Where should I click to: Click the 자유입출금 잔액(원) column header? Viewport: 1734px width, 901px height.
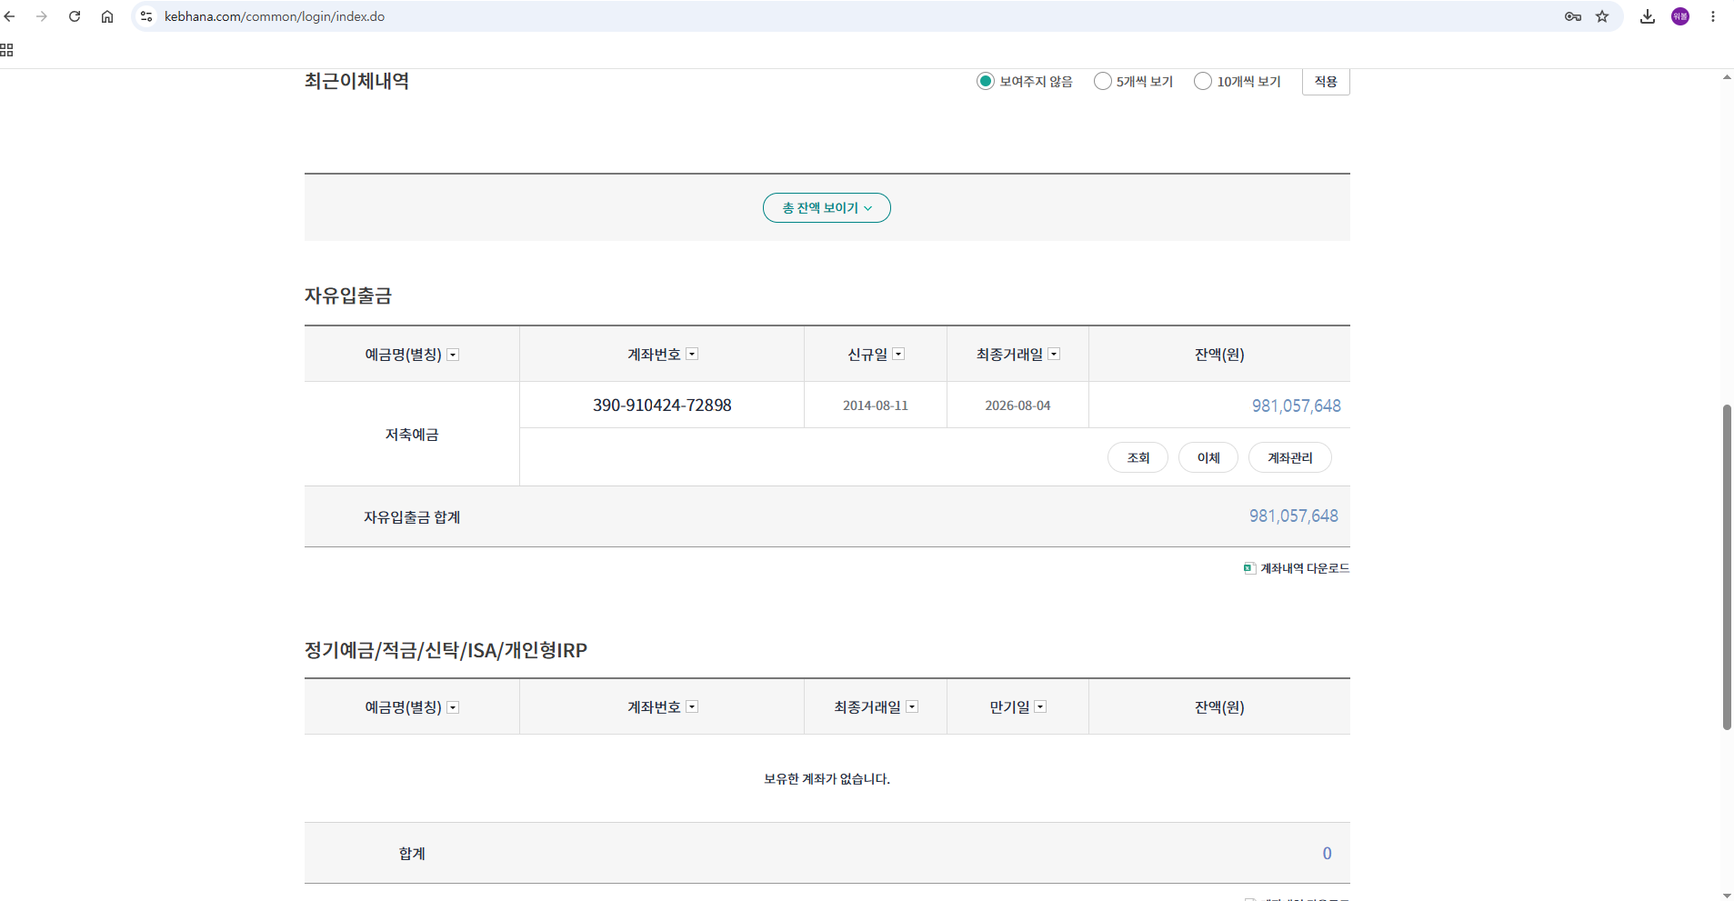[1219, 355]
